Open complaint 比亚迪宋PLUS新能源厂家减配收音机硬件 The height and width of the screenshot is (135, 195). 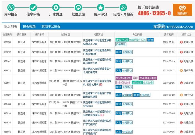tap(97, 95)
